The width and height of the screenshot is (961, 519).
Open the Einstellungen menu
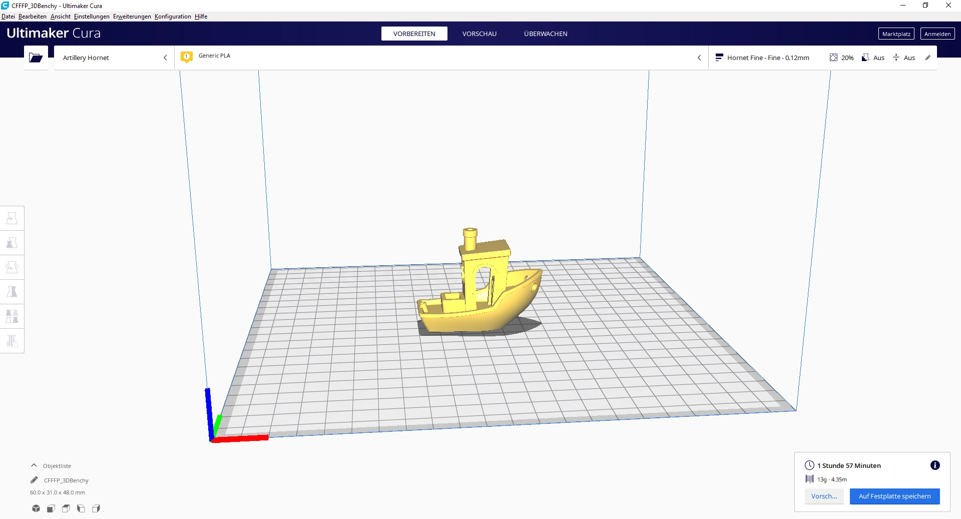(92, 17)
